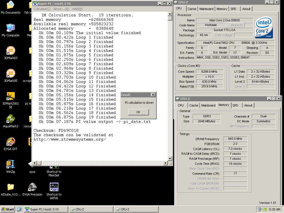Screen dimensions: 284x213
Task: Click the Multiplier value x 10.0
Action: pos(209,77)
